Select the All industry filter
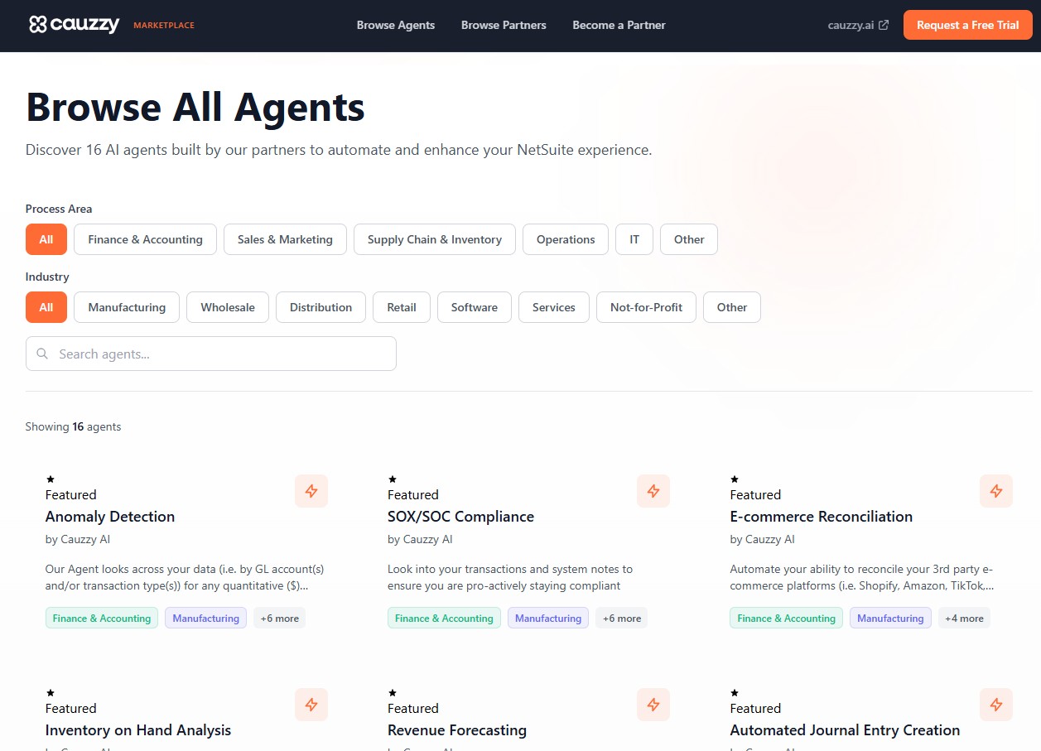This screenshot has height=751, width=1041. pos(46,307)
